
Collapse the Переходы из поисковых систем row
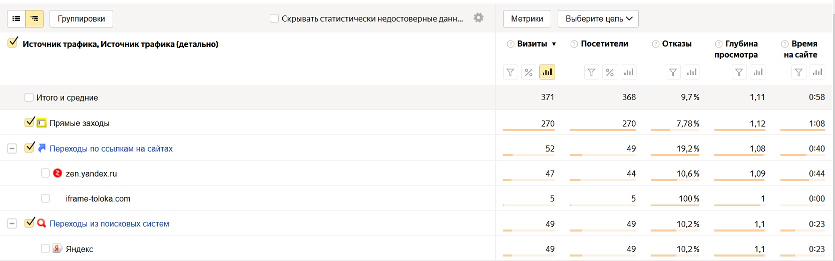point(12,223)
